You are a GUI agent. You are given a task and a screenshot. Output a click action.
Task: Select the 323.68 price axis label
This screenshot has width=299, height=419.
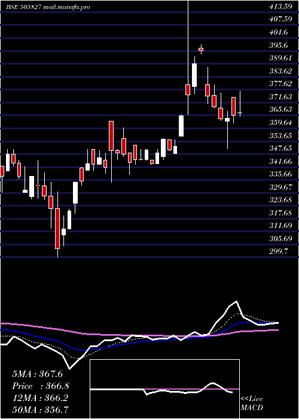point(280,200)
